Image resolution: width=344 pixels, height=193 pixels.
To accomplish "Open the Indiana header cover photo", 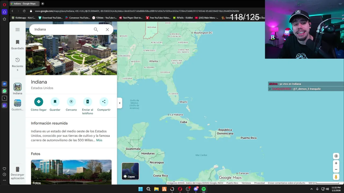I will [x=71, y=55].
